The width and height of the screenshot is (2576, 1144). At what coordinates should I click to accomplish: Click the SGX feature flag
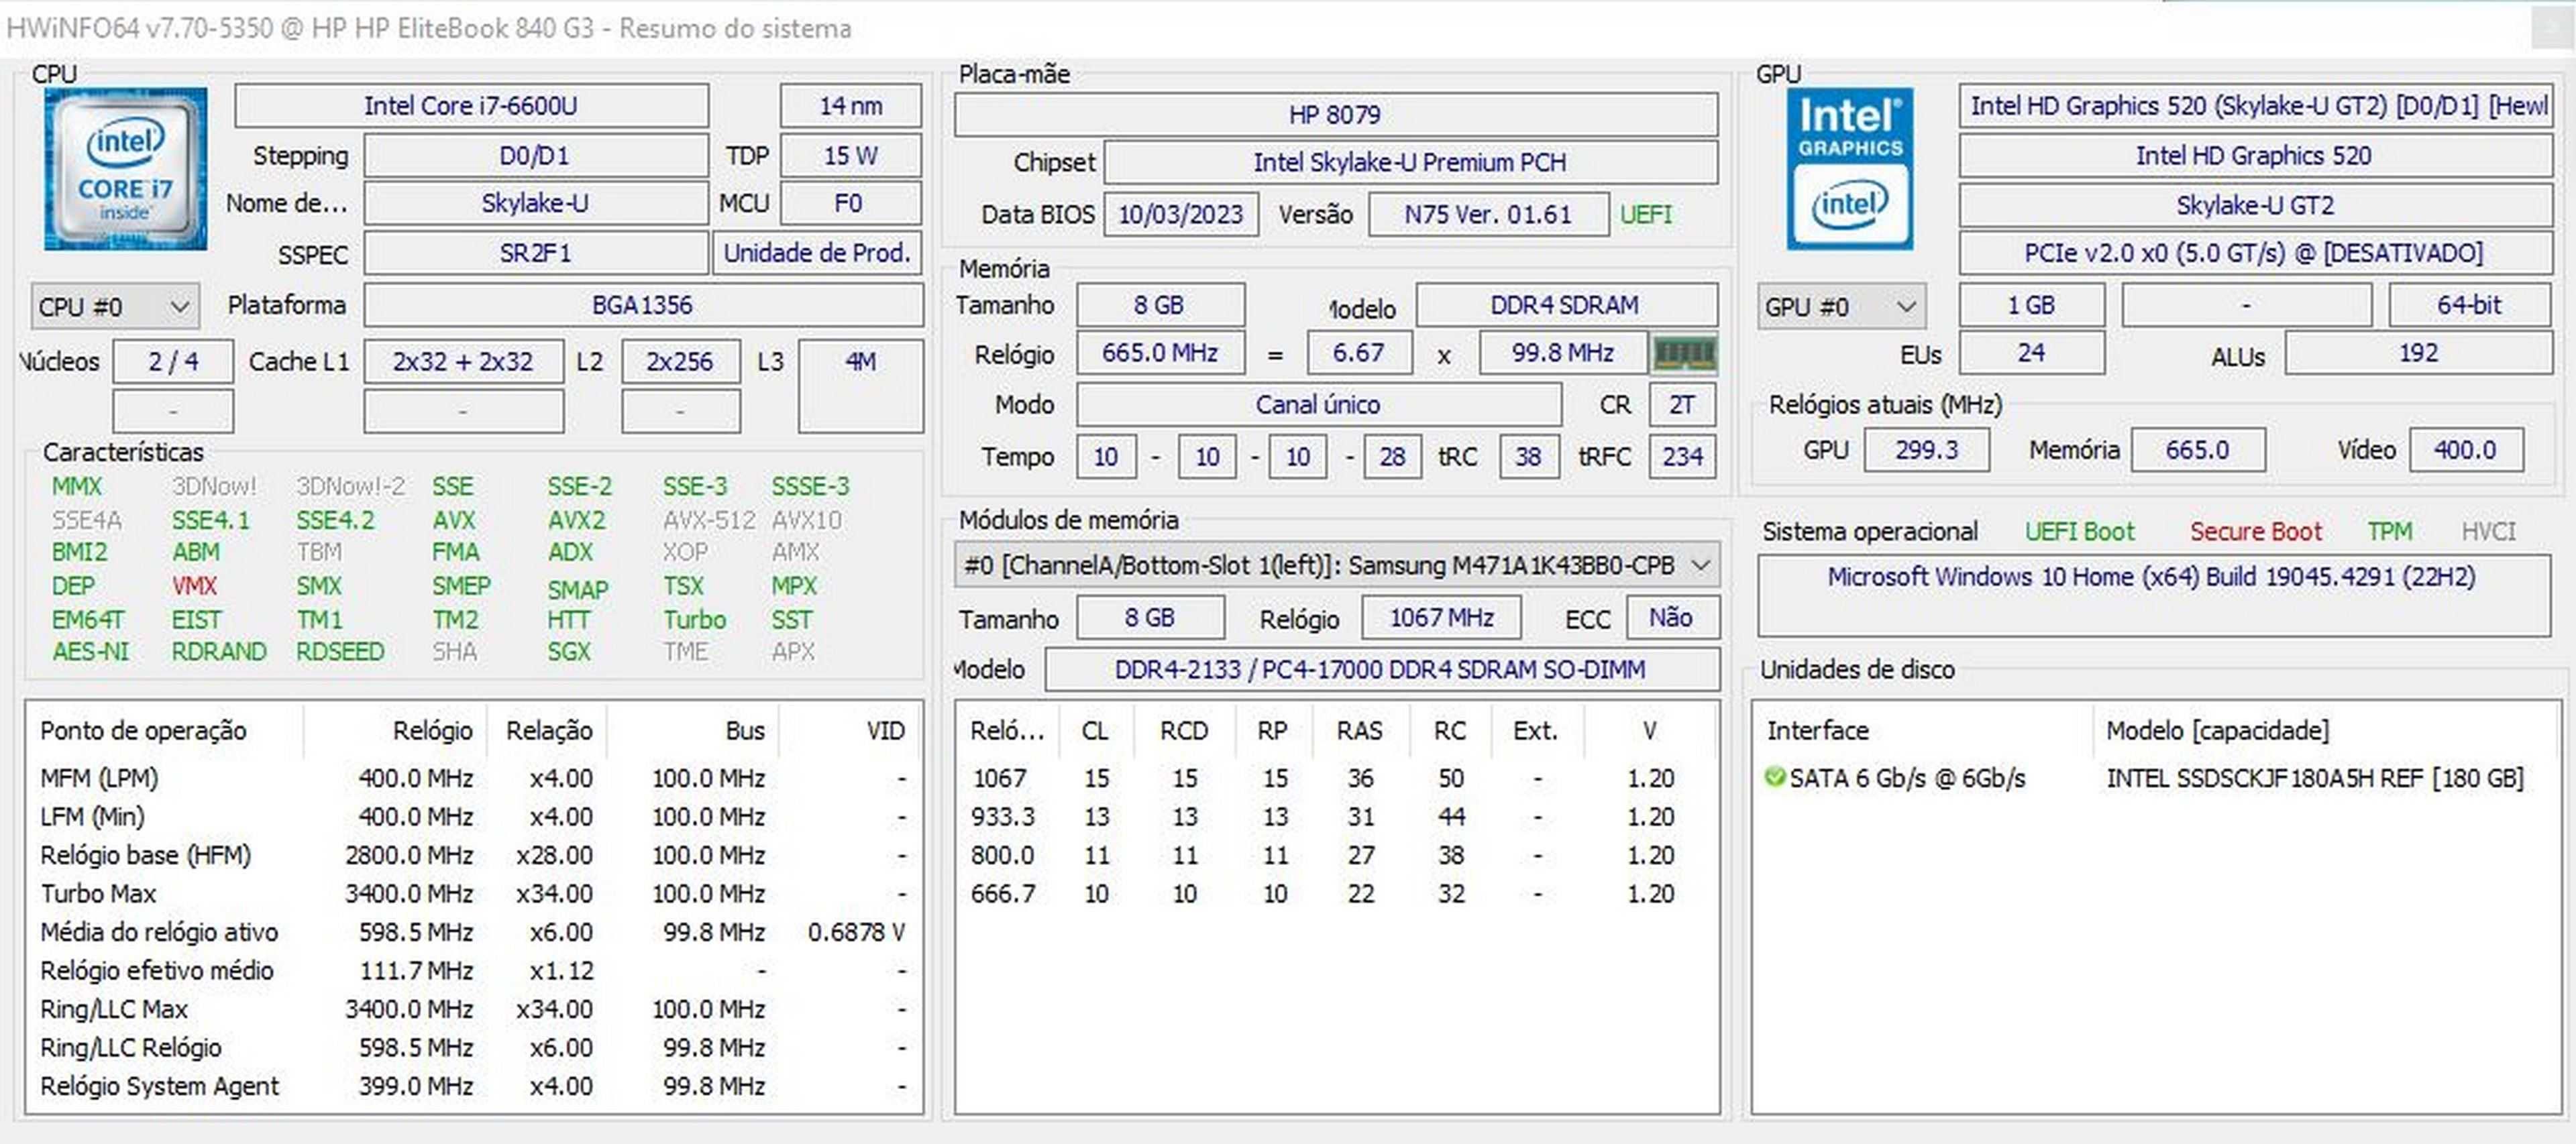tap(568, 652)
